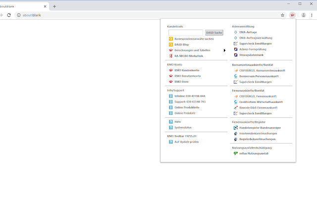The height and width of the screenshot is (198, 317).
Task: Click the Infoline 030 43598-844 info icon
Action: coord(171,96)
